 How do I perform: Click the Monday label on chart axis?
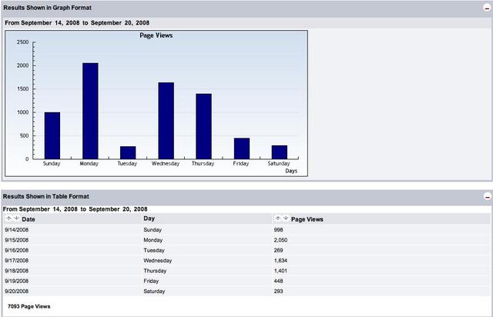(89, 164)
